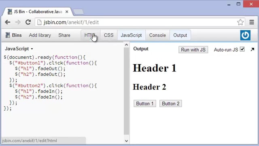Click the "#button2" click handler line
The image size is (259, 146).
[53, 86]
